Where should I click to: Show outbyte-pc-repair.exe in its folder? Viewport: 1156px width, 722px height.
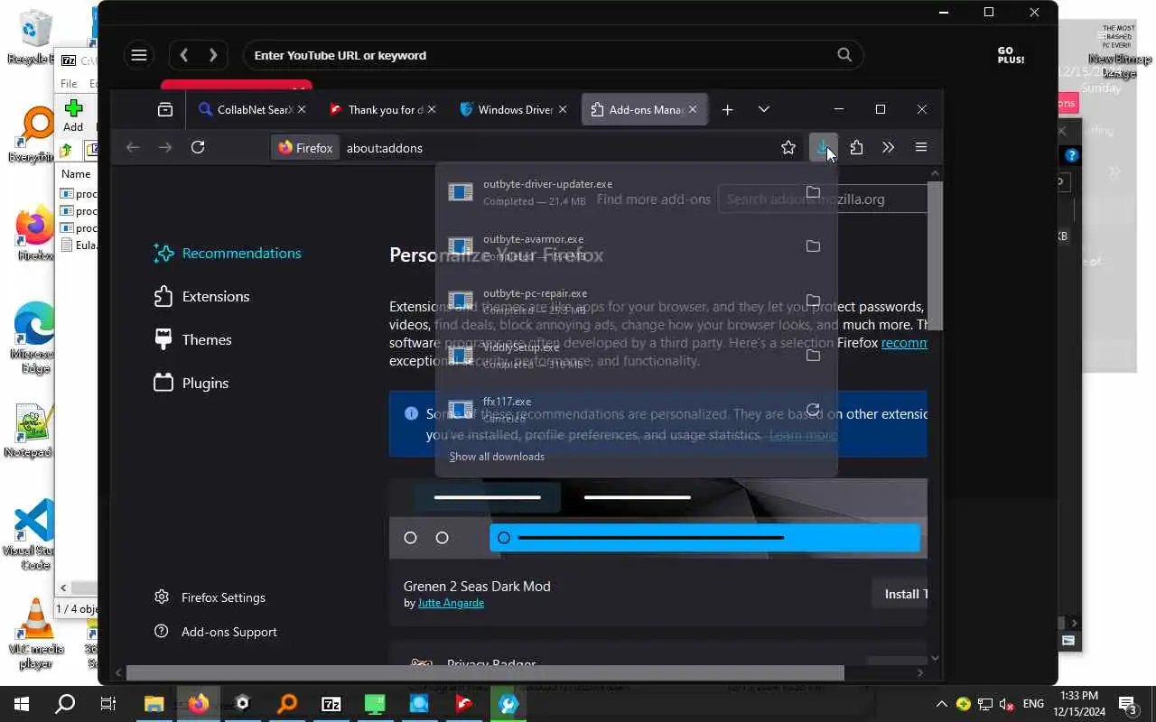click(x=813, y=301)
